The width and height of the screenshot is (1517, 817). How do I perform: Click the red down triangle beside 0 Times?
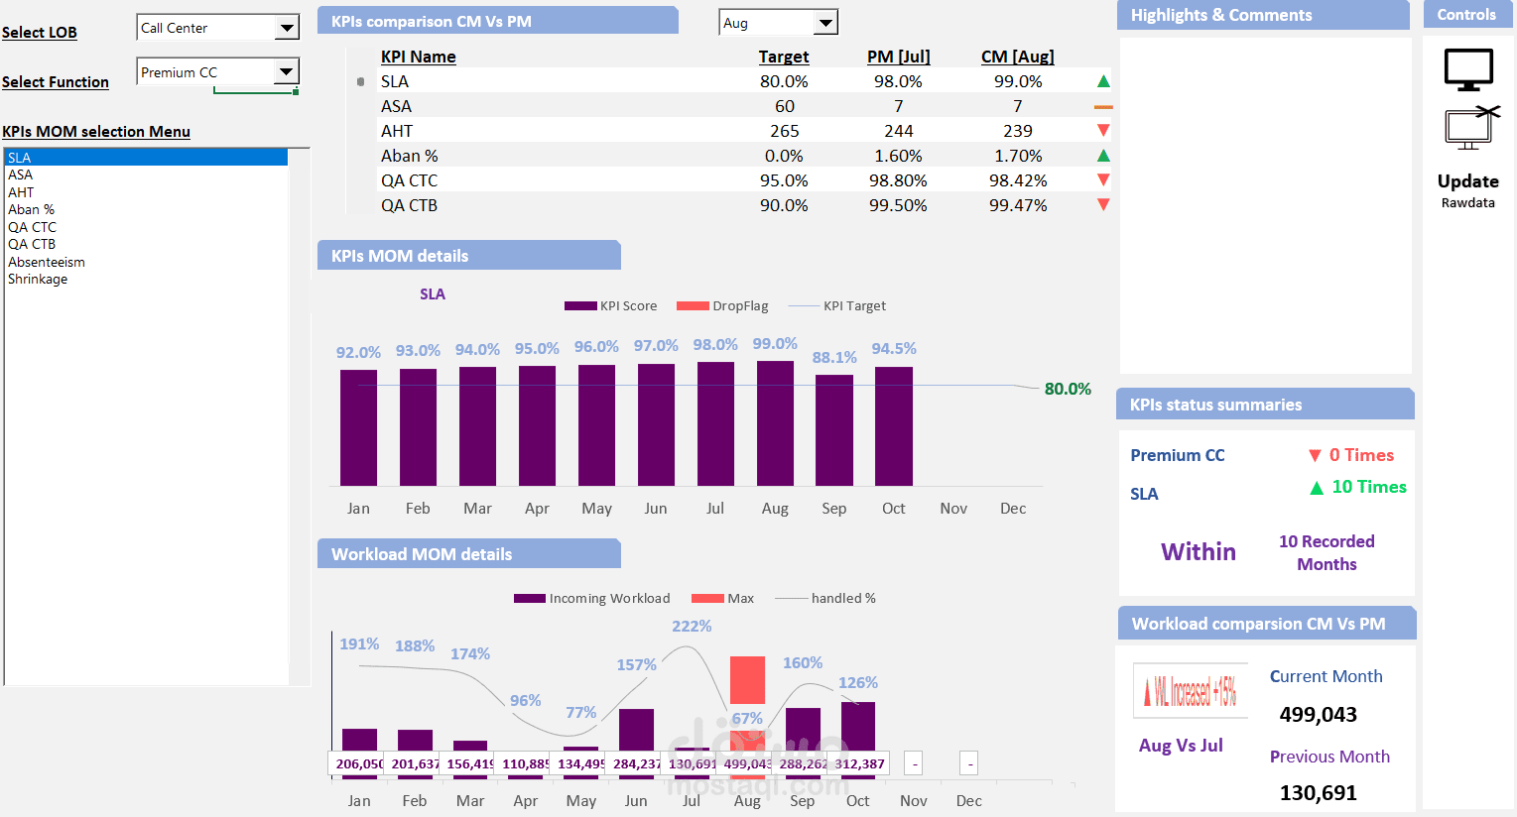coord(1315,455)
